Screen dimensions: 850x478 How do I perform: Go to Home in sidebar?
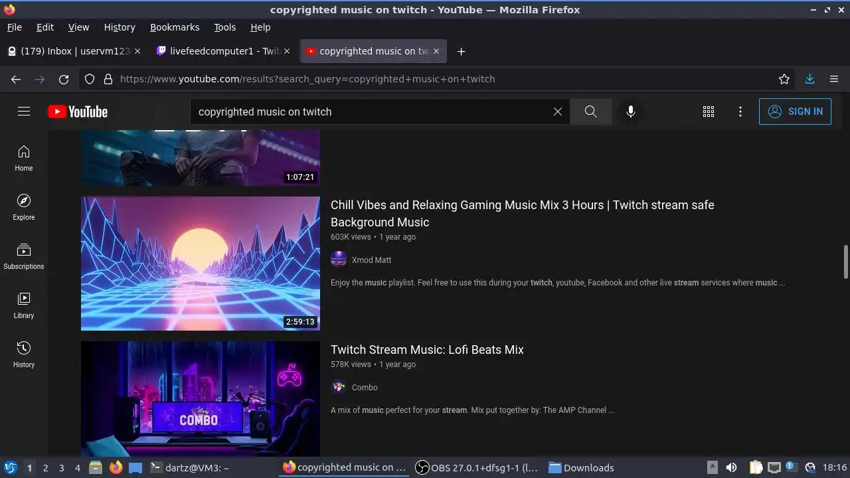[24, 159]
